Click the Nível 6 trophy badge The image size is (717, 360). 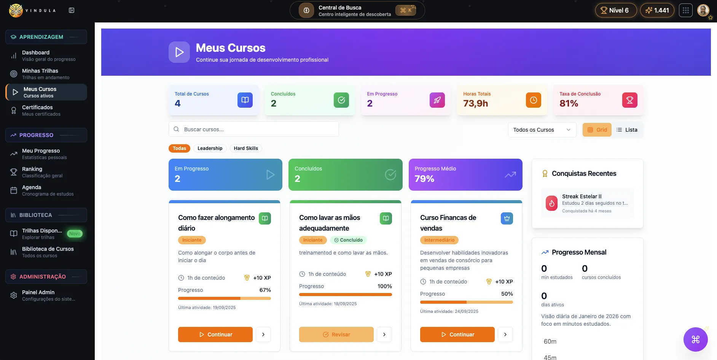pos(615,10)
